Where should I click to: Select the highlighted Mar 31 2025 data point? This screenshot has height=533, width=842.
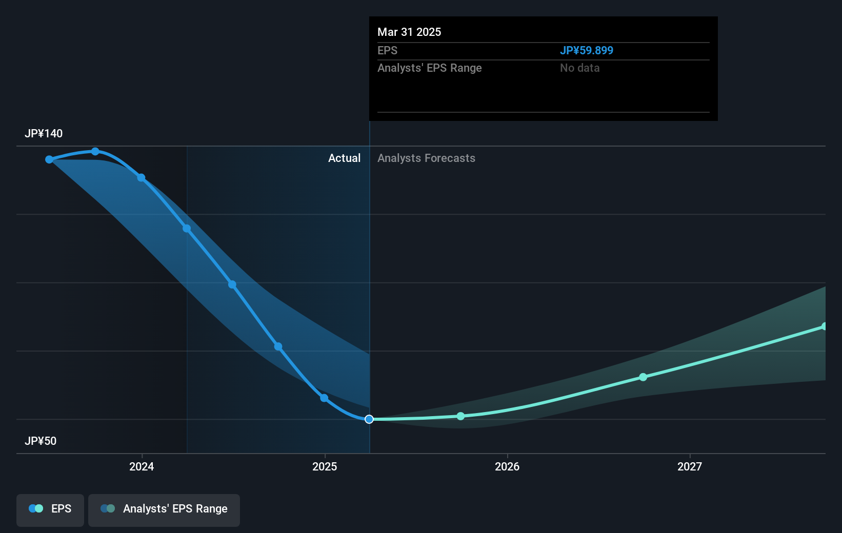369,419
